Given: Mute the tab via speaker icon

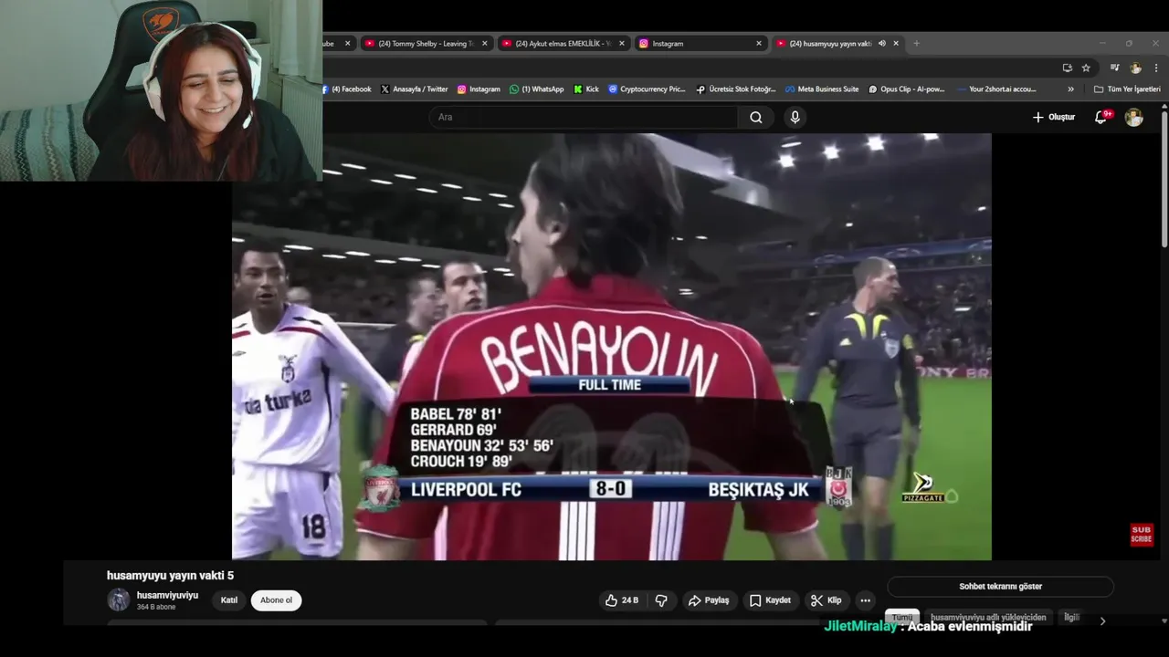Looking at the screenshot, I should (x=882, y=43).
